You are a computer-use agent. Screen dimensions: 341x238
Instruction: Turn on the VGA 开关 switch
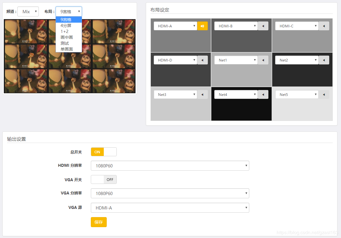(x=104, y=179)
